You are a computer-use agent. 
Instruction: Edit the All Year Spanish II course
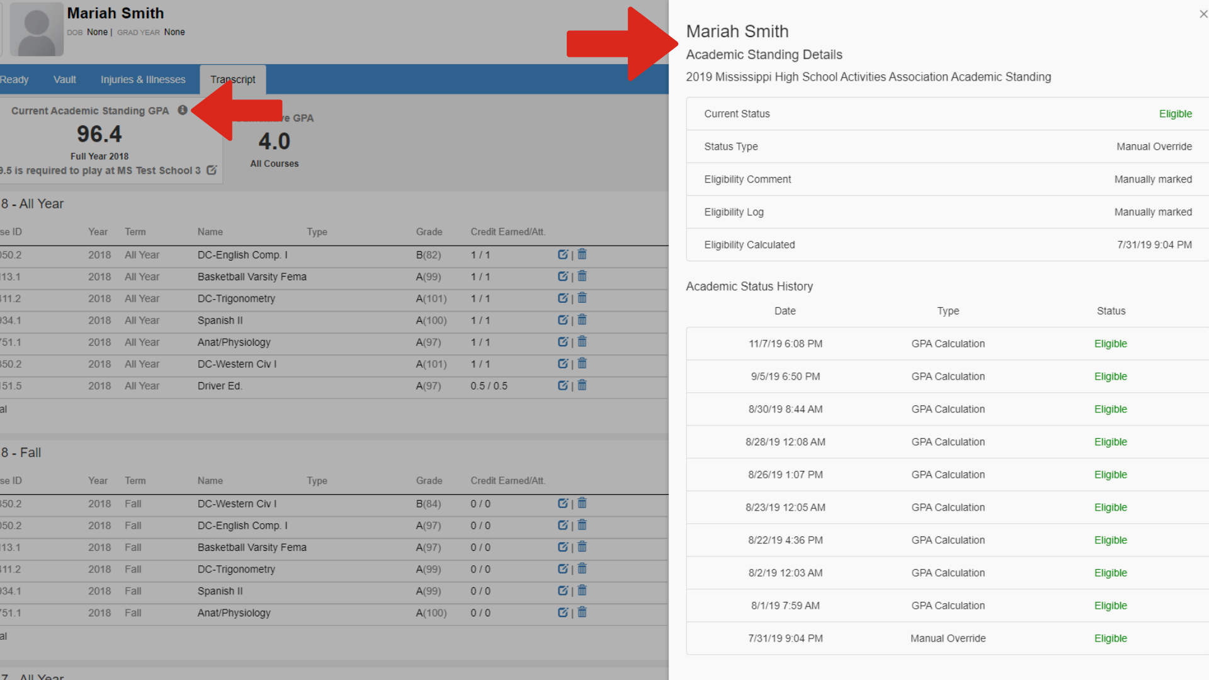point(562,320)
